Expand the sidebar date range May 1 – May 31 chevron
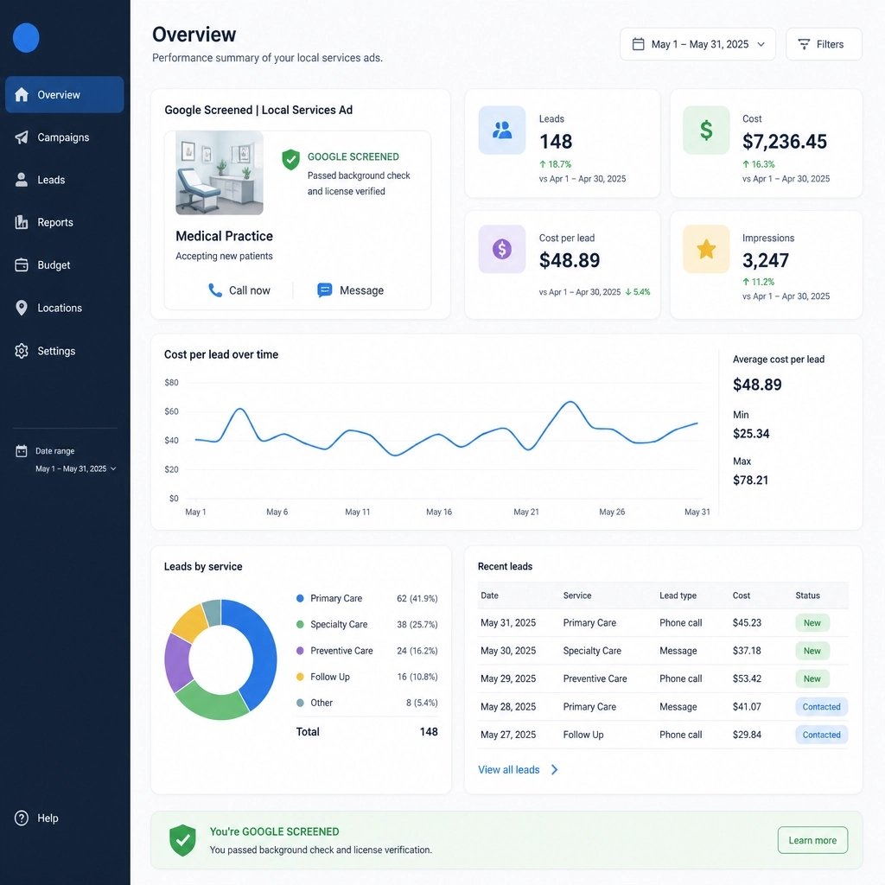This screenshot has width=885, height=885. pos(113,468)
